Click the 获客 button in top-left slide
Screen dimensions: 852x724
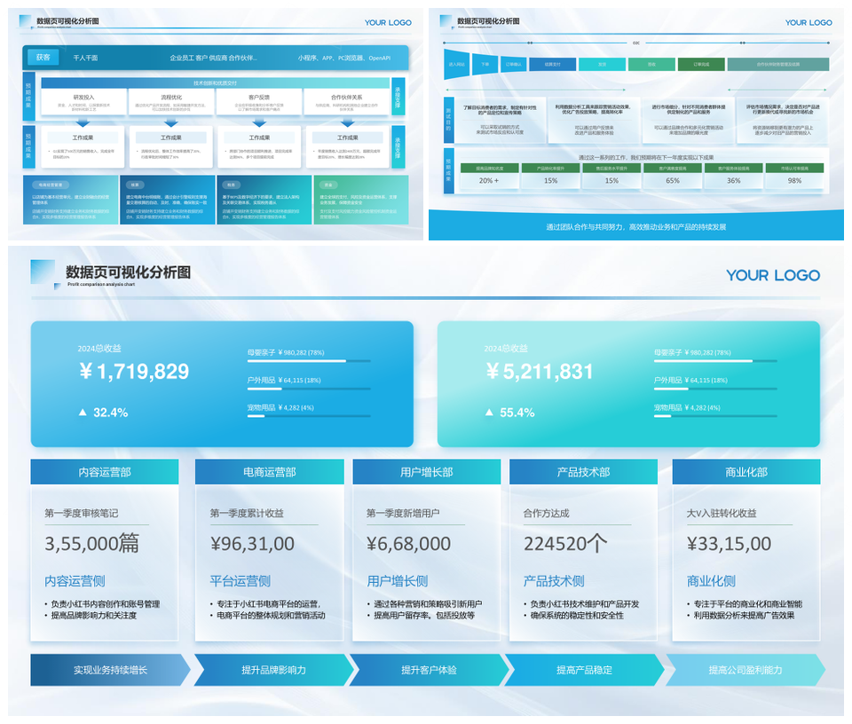[x=43, y=57]
